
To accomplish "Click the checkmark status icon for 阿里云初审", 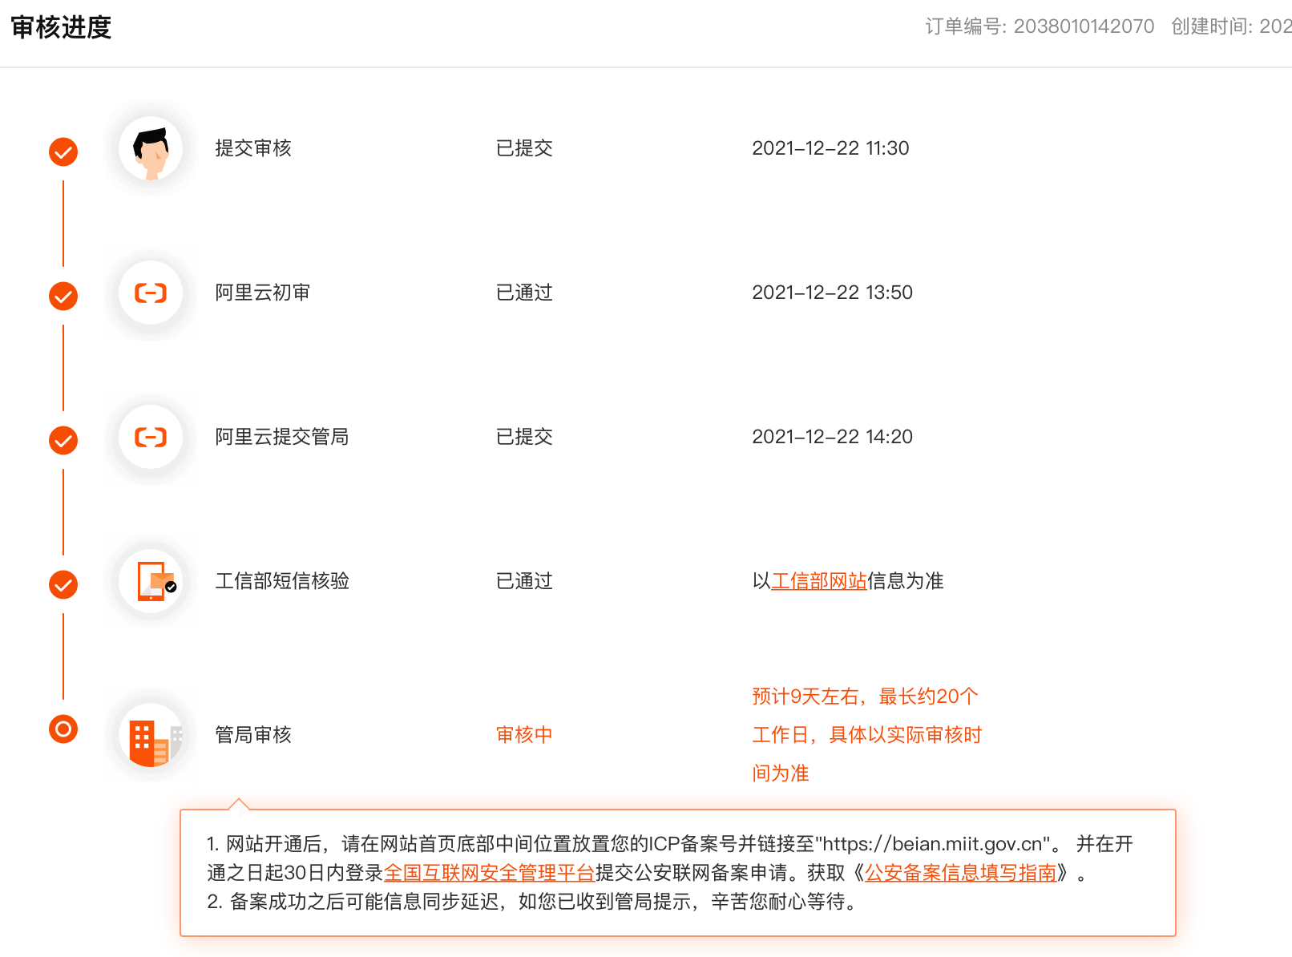I will 63,296.
